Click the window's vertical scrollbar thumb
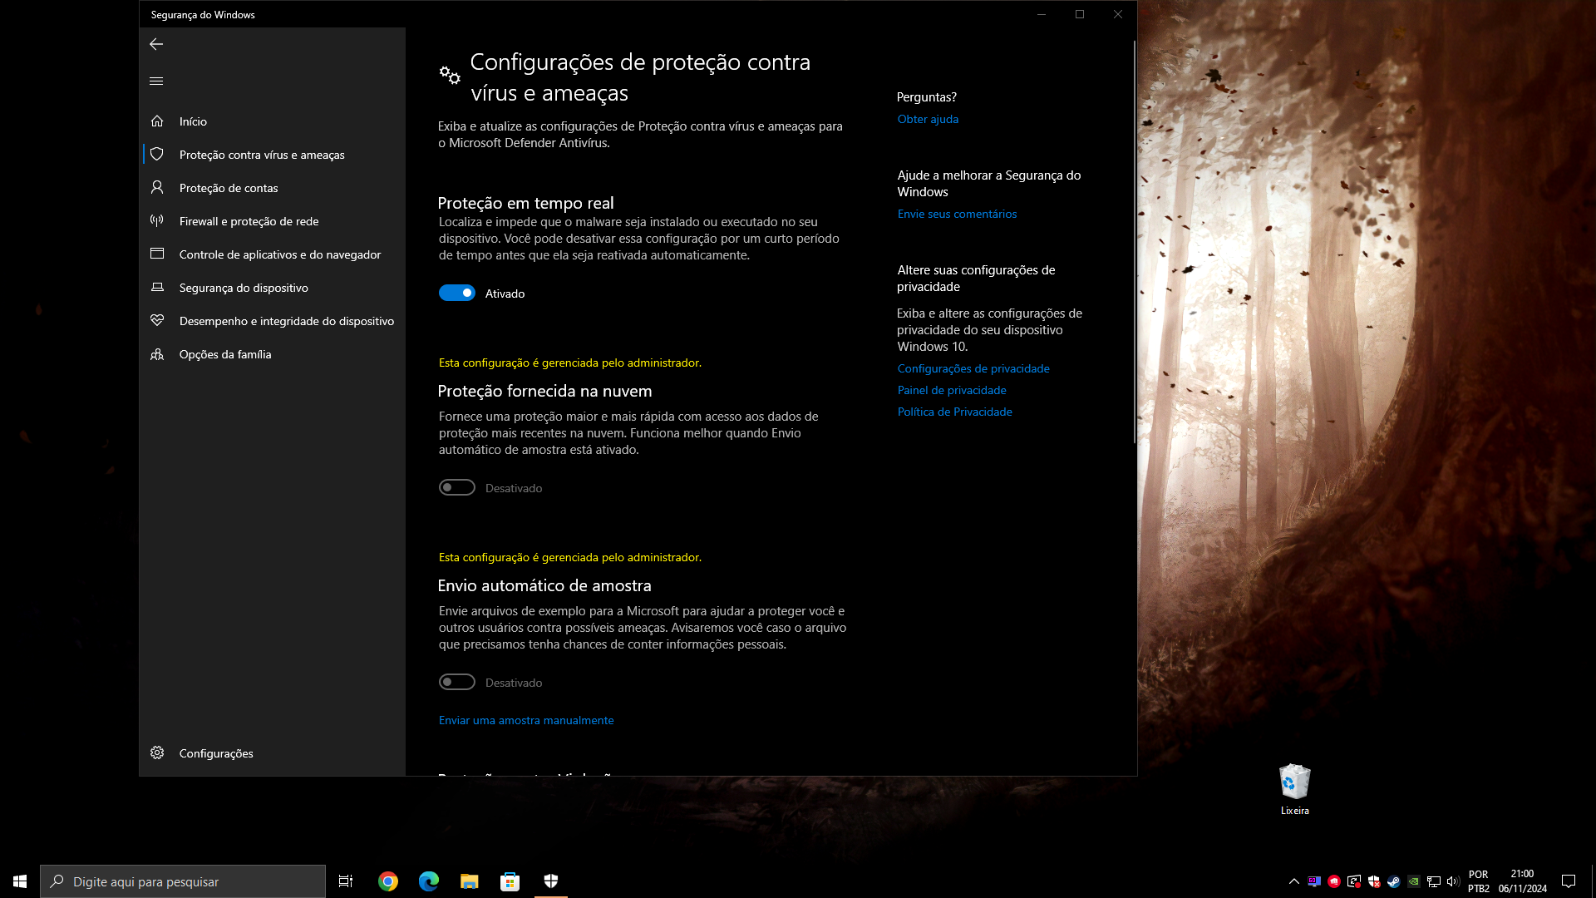The image size is (1596, 898). point(1134,241)
